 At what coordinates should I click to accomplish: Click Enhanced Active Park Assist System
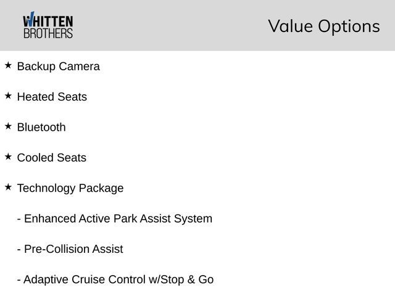115,219
